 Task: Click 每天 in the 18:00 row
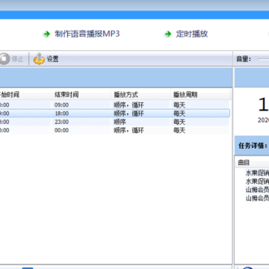point(179,114)
